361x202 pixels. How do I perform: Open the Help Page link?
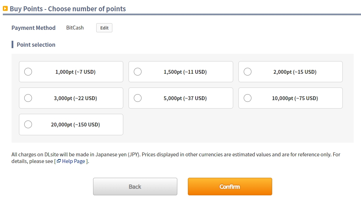73,161
